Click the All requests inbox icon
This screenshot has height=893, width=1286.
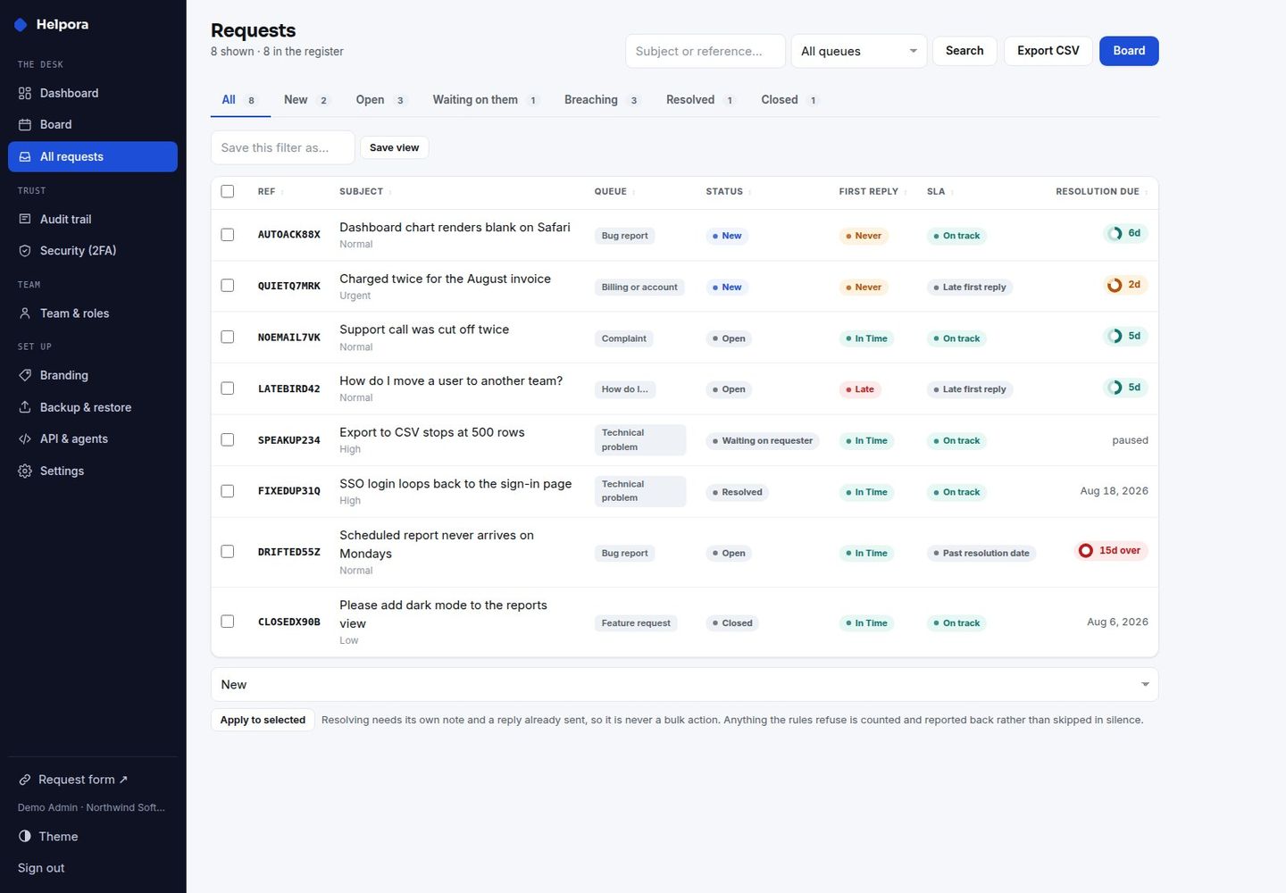(25, 156)
